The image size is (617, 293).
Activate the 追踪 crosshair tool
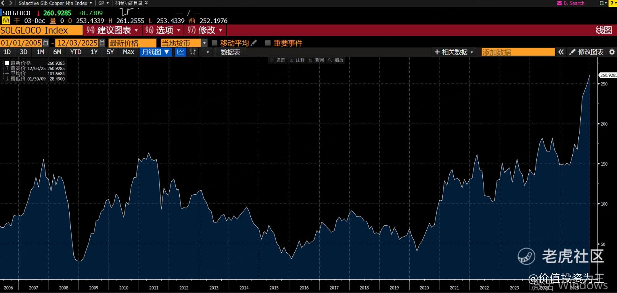tap(278, 60)
